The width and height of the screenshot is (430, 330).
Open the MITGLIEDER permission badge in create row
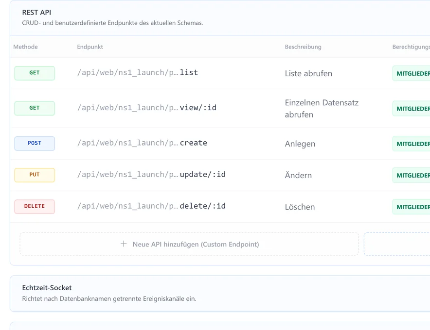click(x=412, y=144)
